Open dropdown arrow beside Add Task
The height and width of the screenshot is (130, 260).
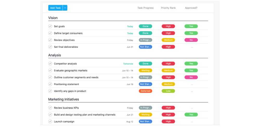click(65, 8)
